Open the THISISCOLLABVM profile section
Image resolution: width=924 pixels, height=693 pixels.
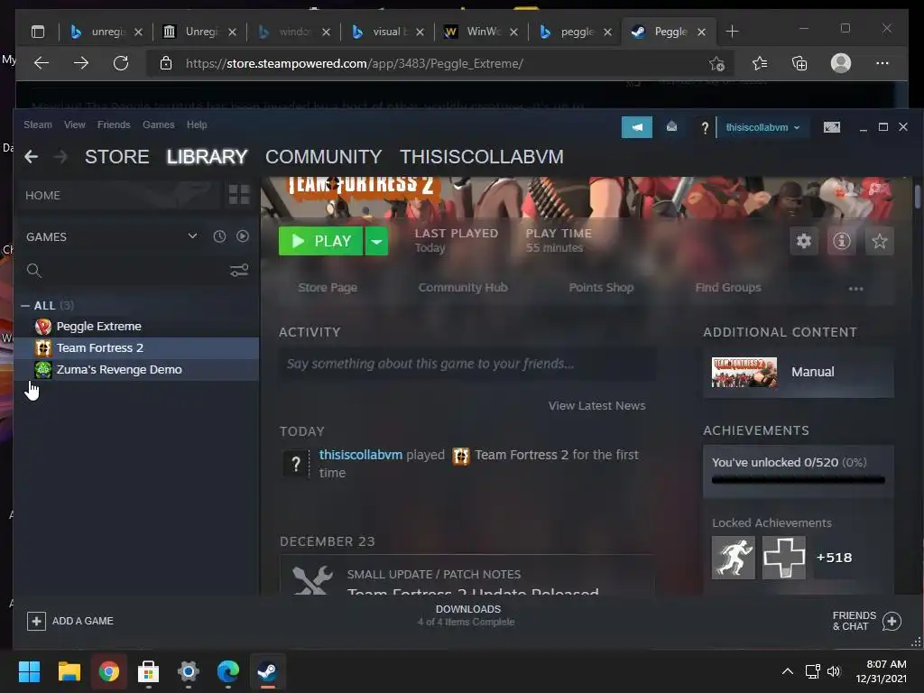click(482, 157)
